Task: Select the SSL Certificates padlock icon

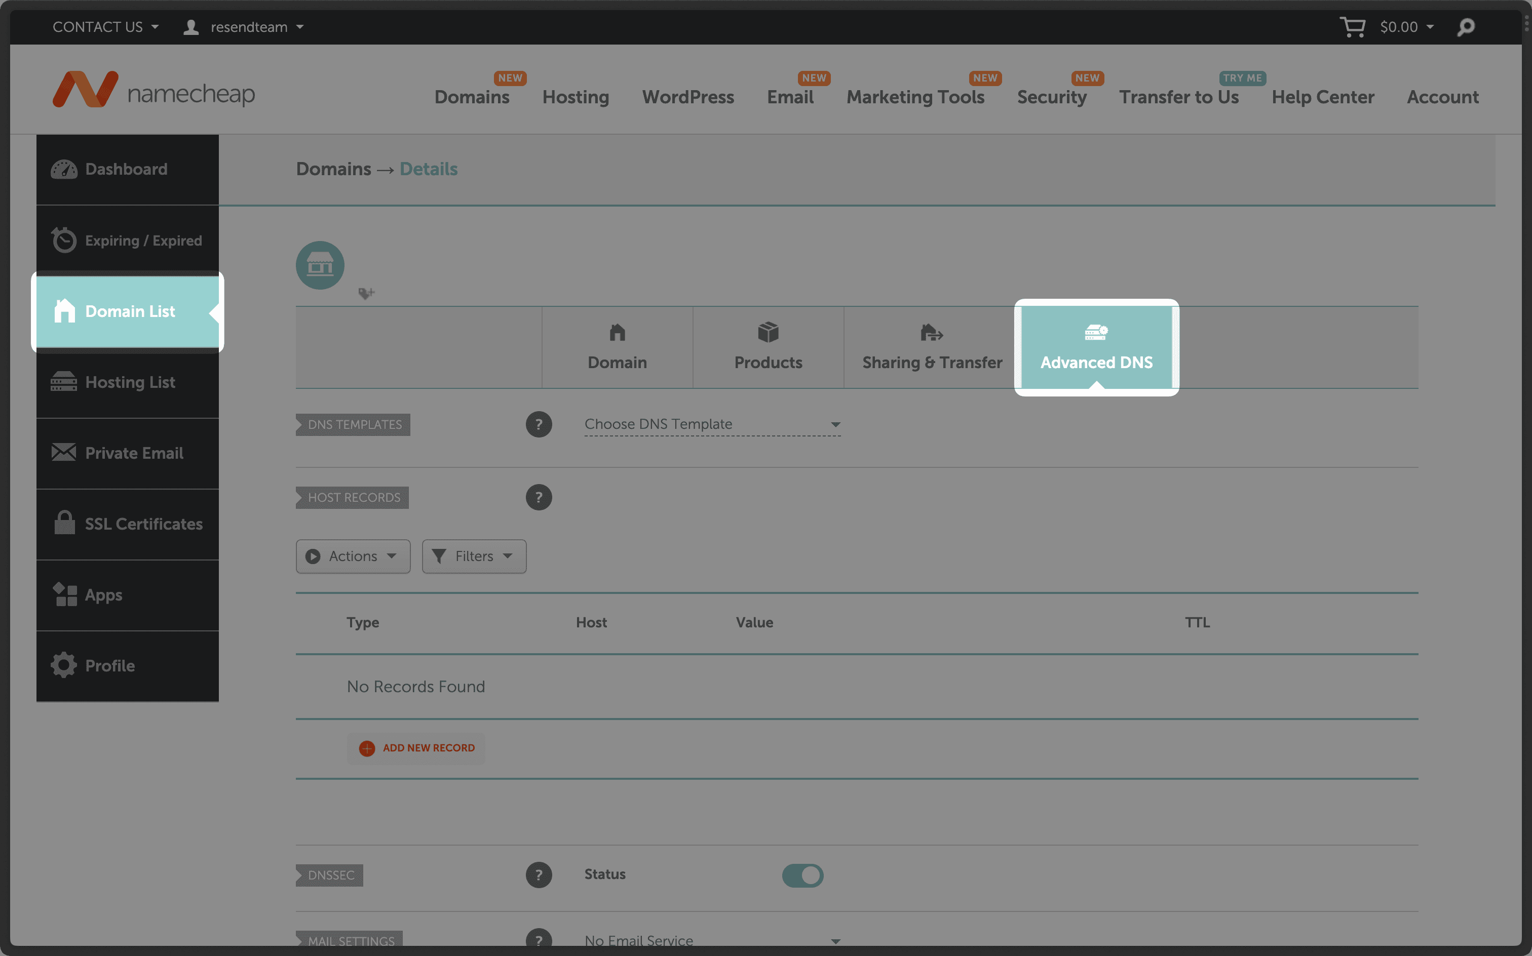Action: pyautogui.click(x=64, y=524)
